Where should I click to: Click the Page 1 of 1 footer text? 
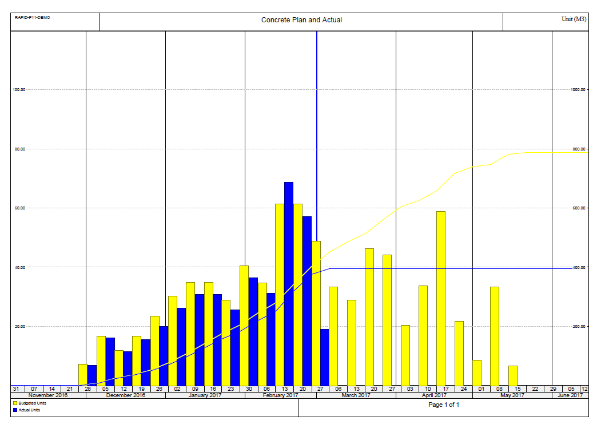point(444,405)
